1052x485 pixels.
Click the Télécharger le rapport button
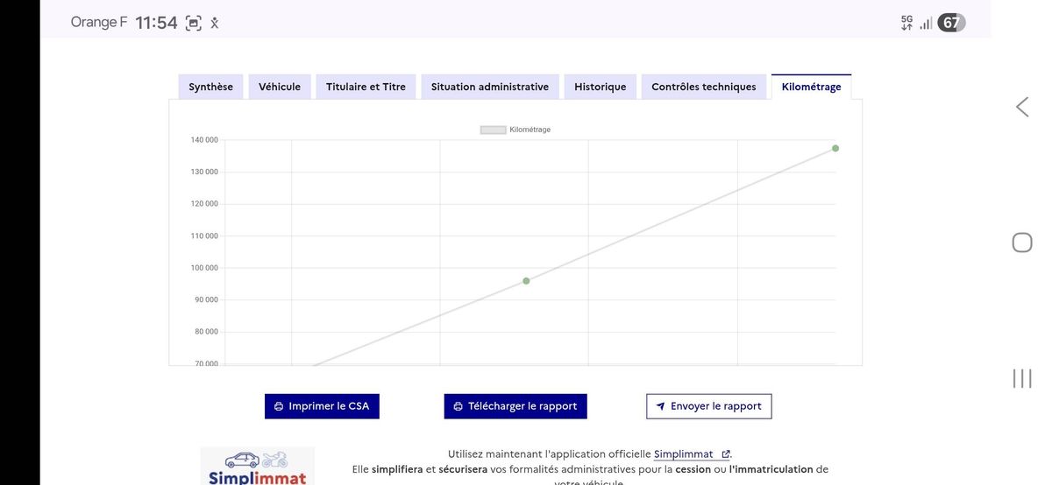click(515, 406)
